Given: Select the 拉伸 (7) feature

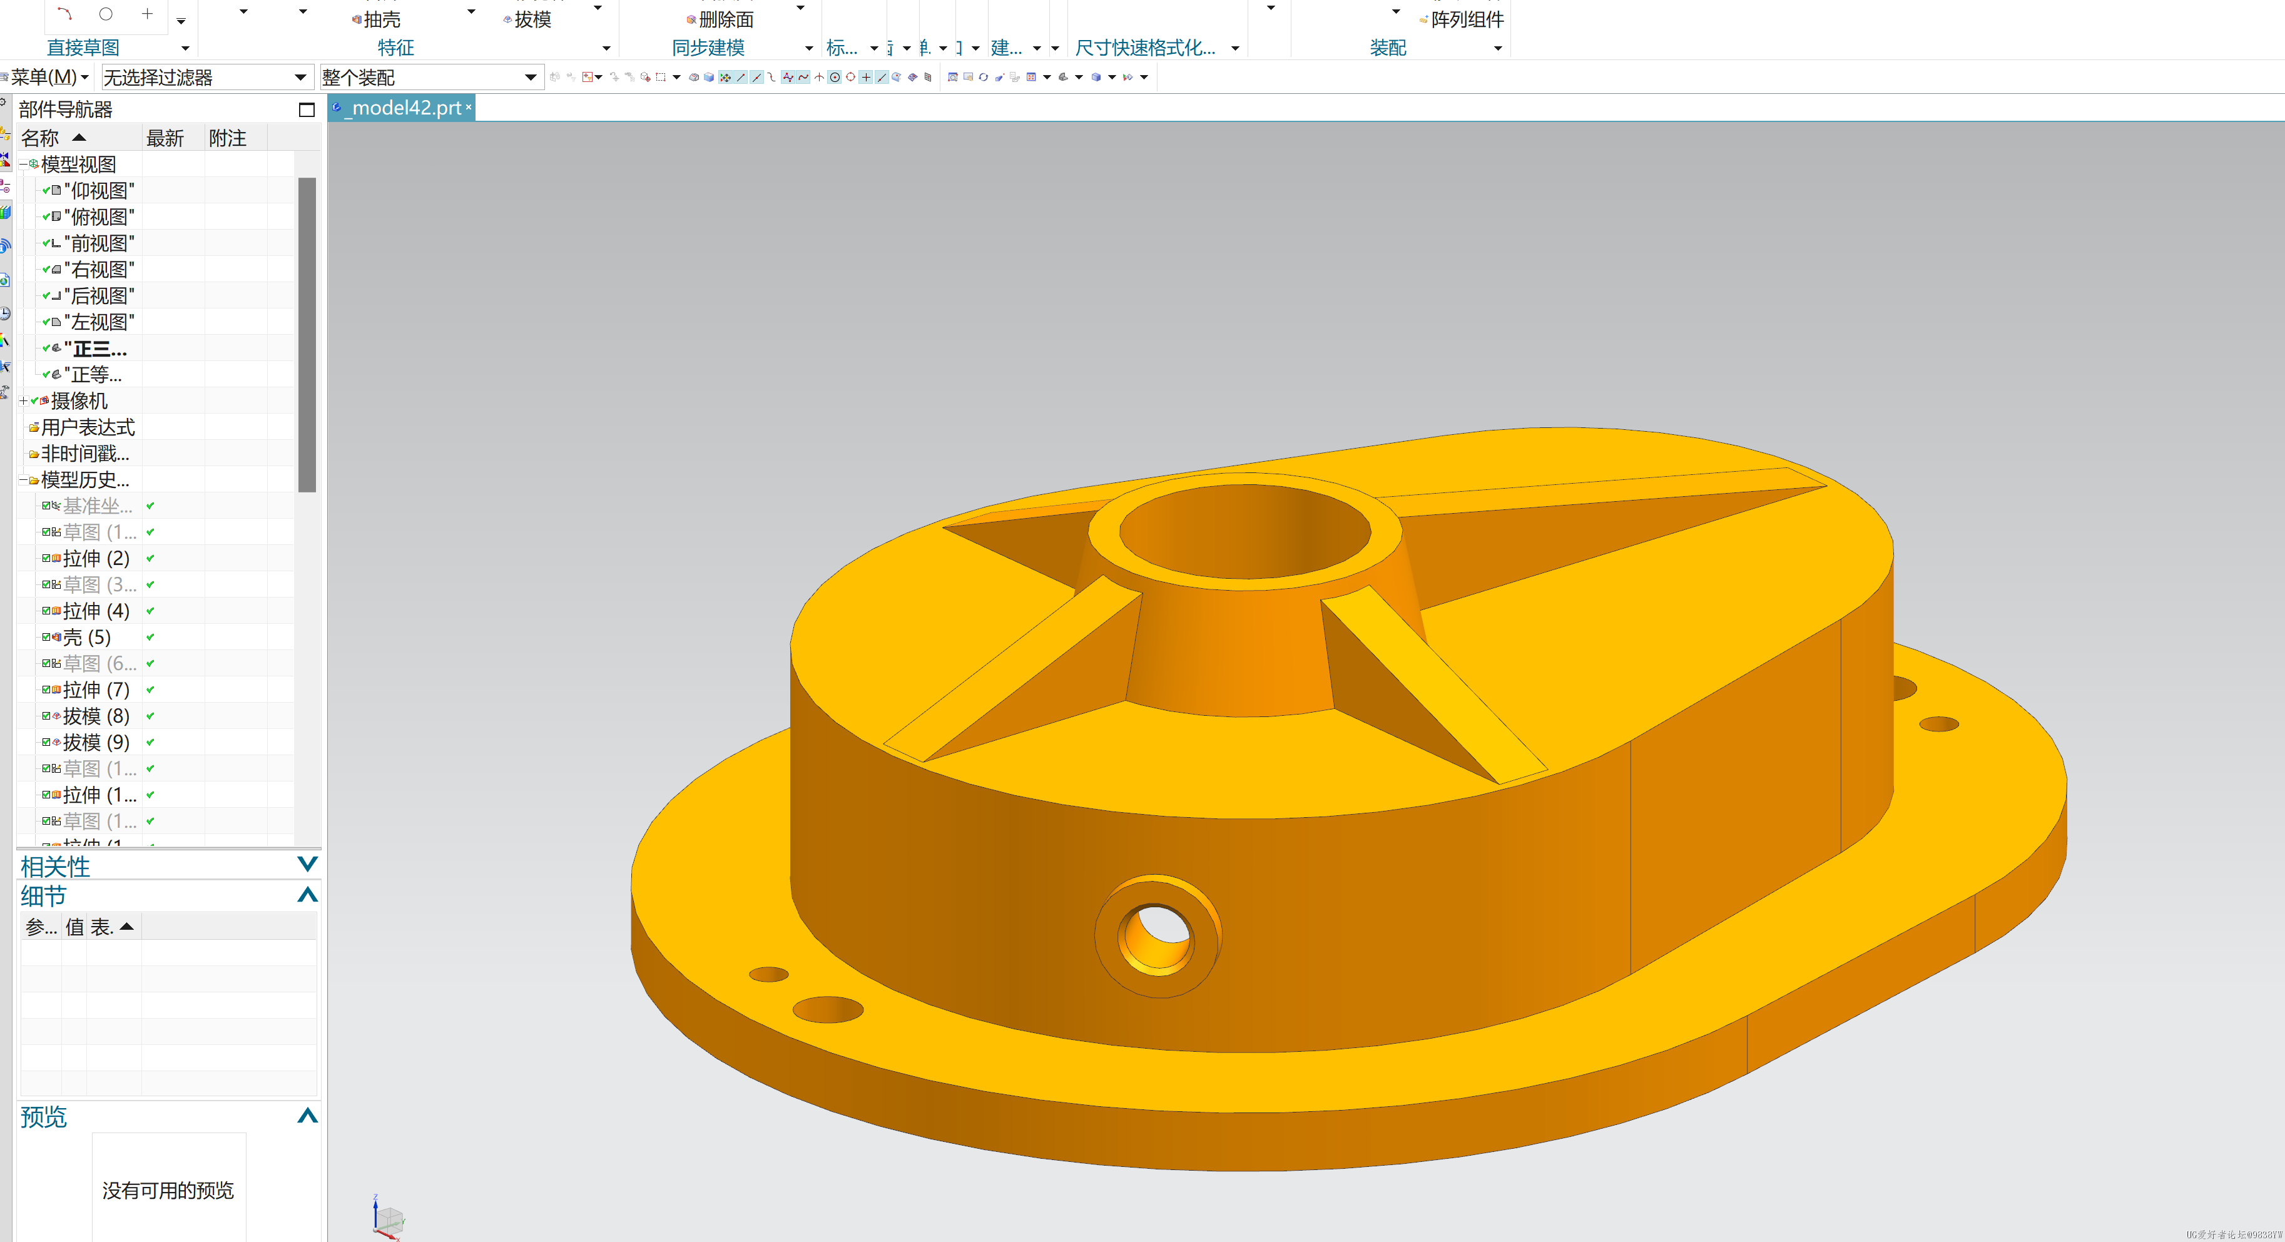Looking at the screenshot, I should [96, 690].
